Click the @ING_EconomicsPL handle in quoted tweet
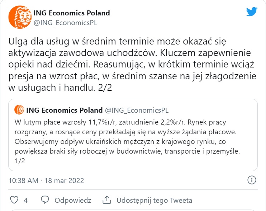 pyautogui.click(x=137, y=110)
